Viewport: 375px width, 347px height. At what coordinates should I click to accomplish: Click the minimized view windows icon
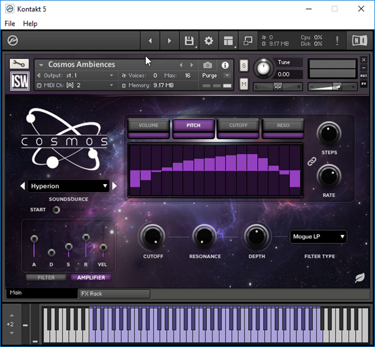pyautogui.click(x=247, y=41)
